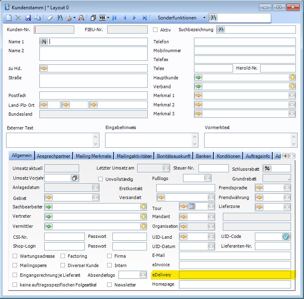Expand the Merkmal 1 dropdown list
The height and width of the screenshot is (299, 304).
coord(291,95)
